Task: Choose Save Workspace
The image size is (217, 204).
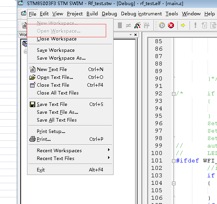Action: tap(70, 50)
